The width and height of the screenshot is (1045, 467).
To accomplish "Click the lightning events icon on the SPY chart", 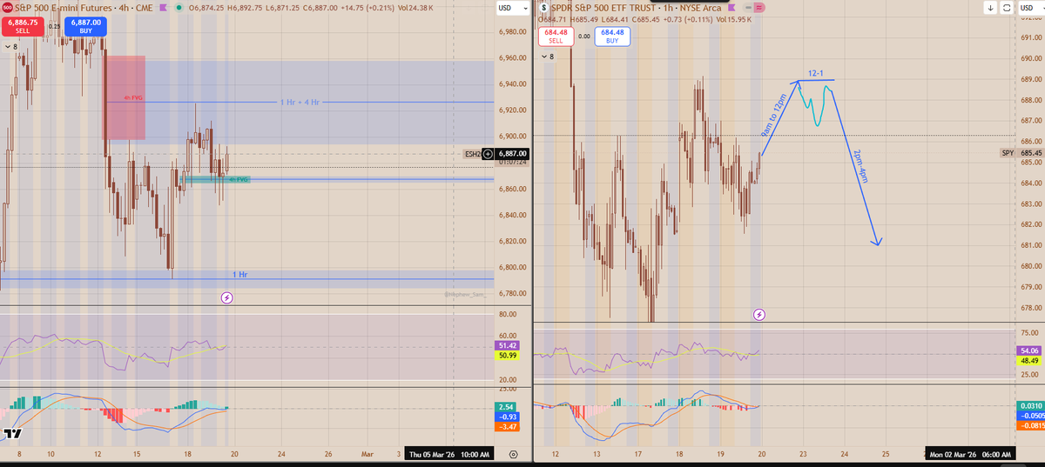I will point(759,314).
